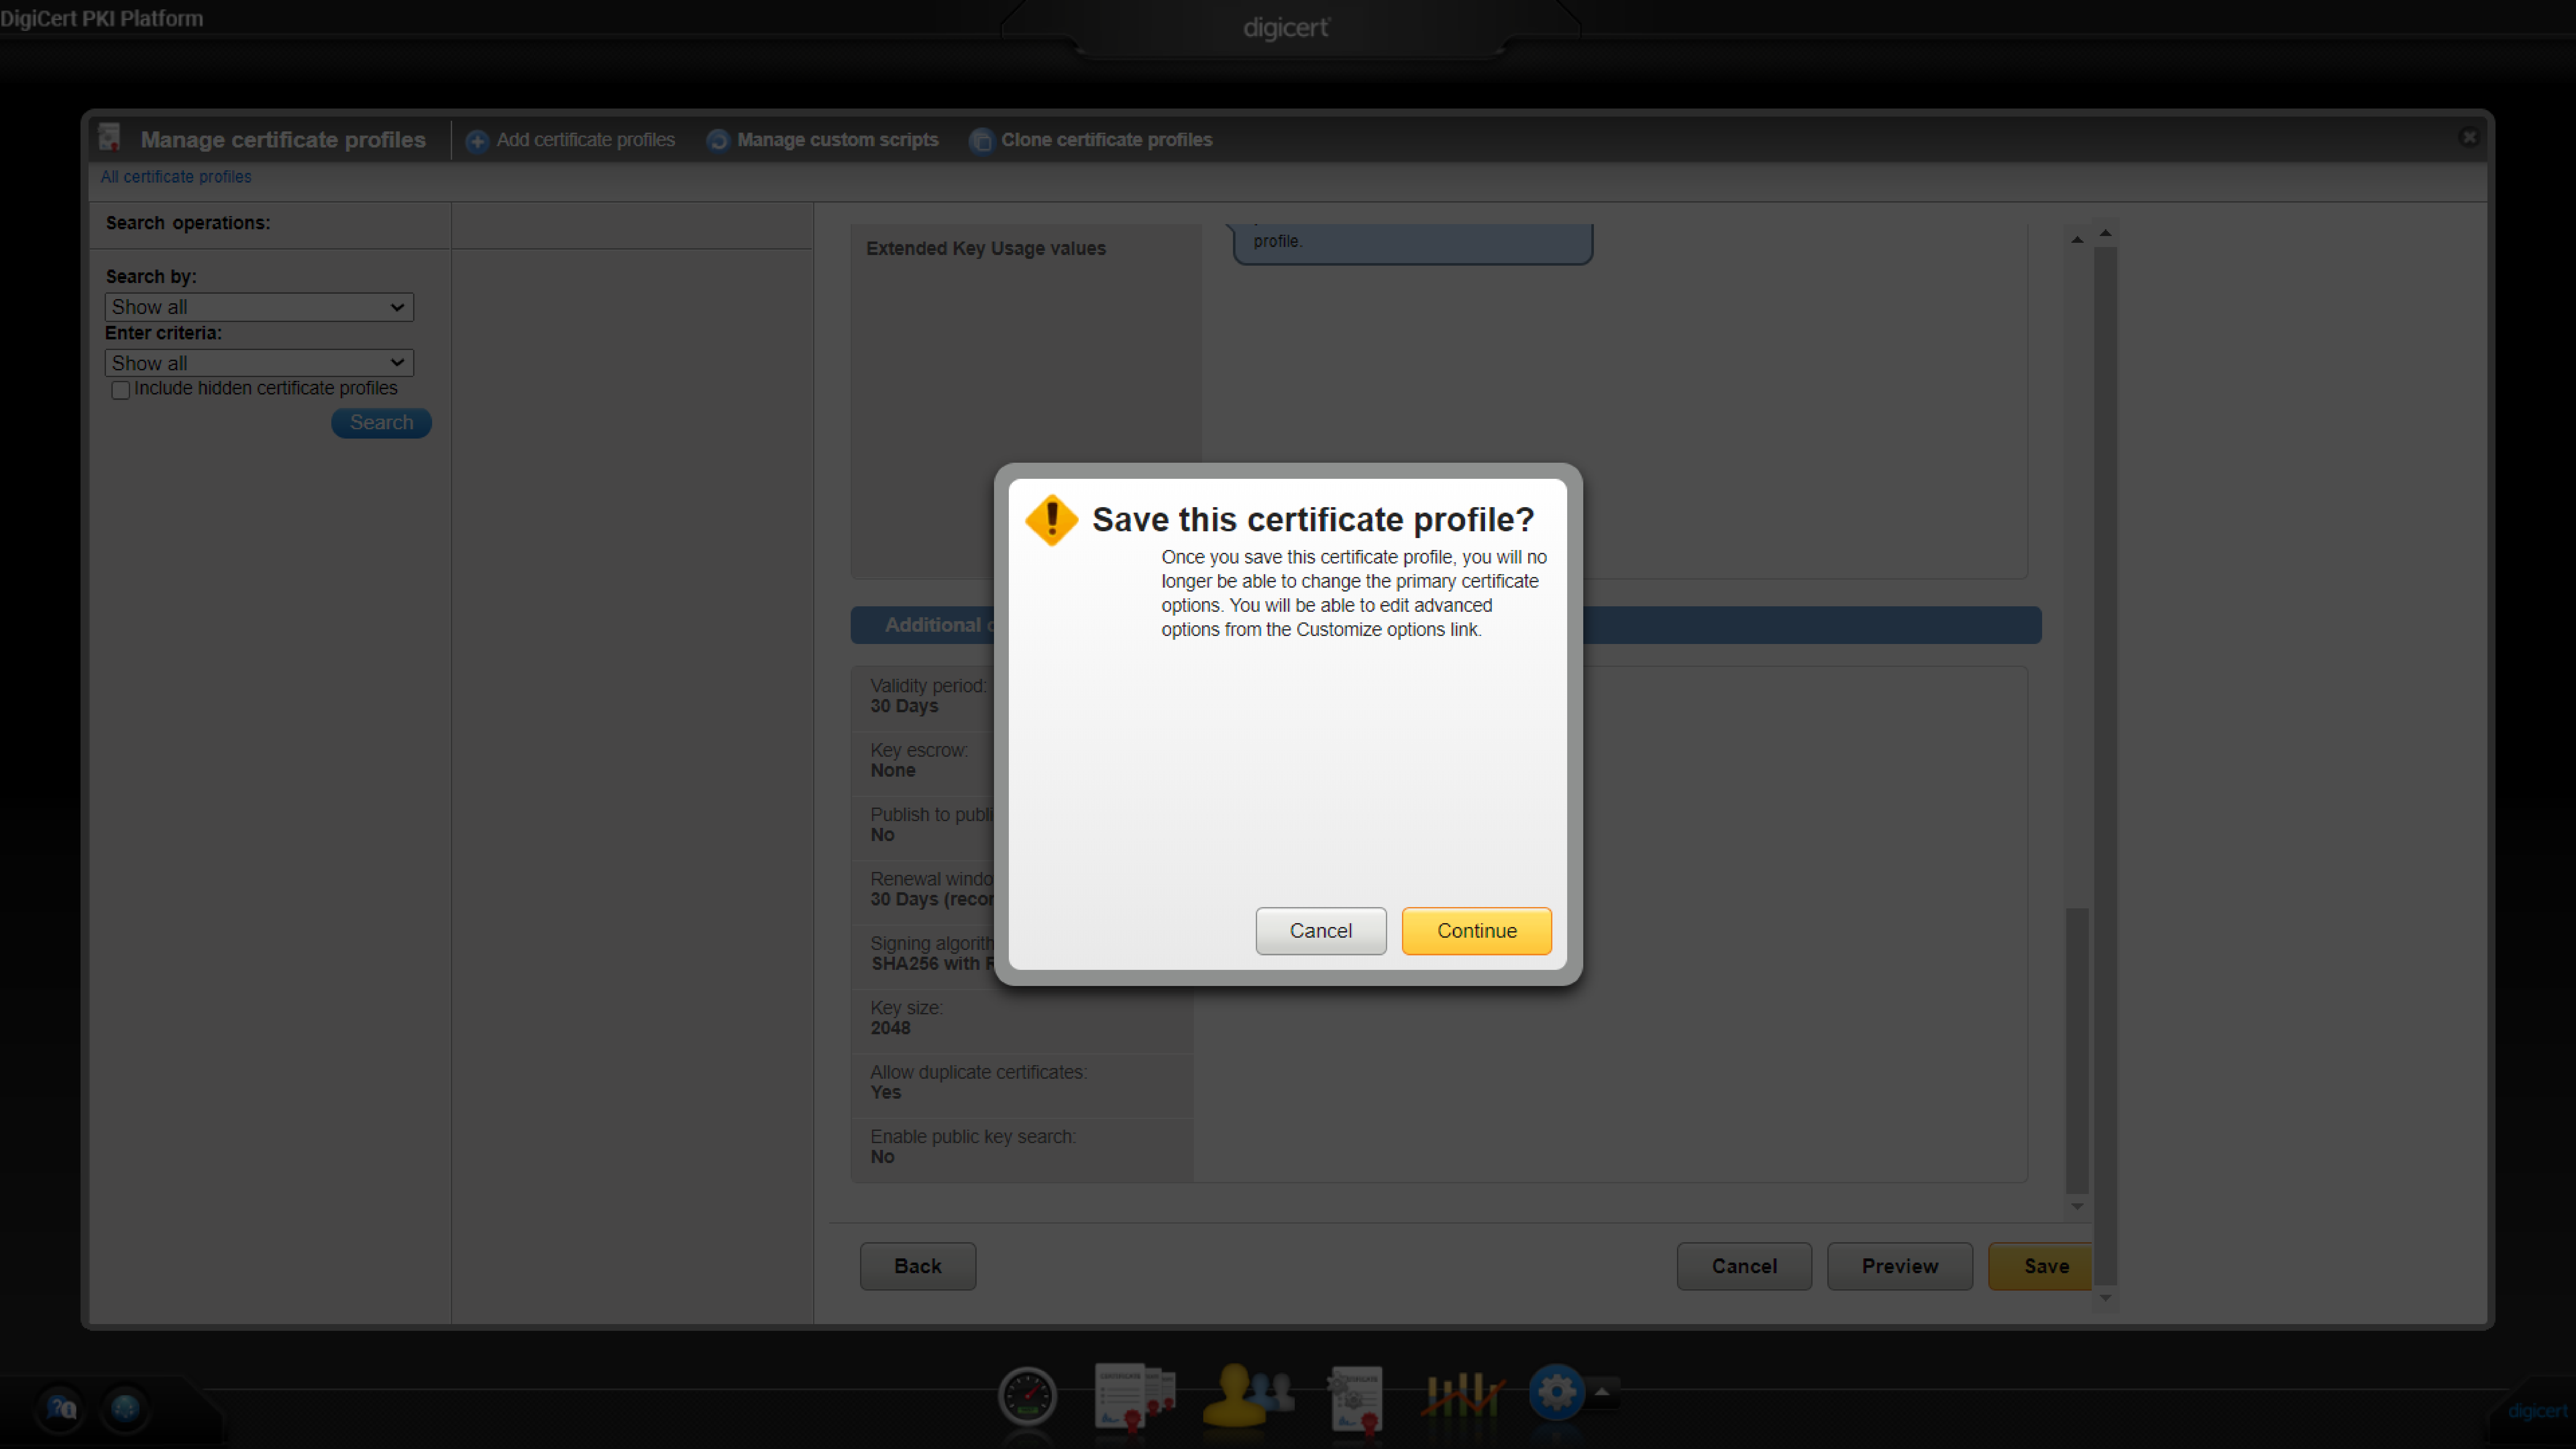The width and height of the screenshot is (2576, 1449).
Task: Open the certificate profiles gear-document dock icon
Action: 1356,1397
